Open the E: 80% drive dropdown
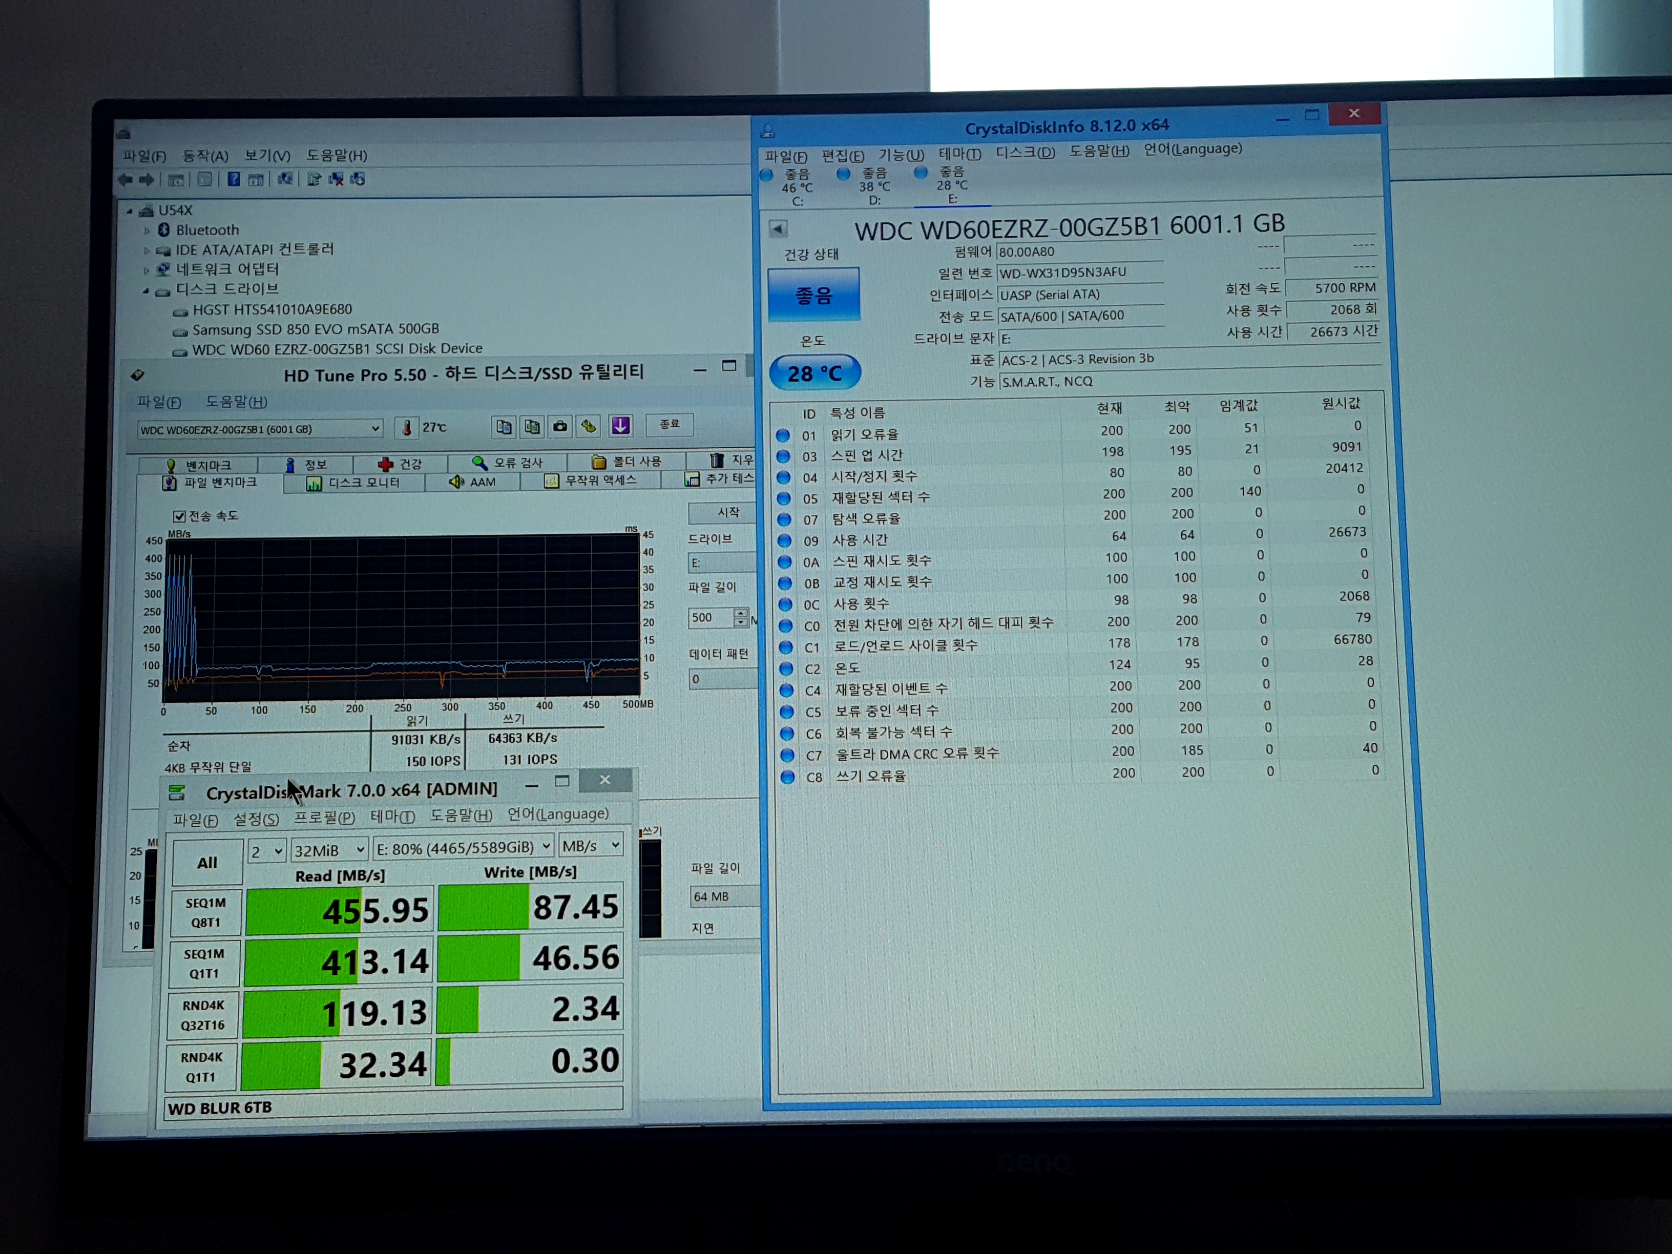1672x1254 pixels. point(464,847)
